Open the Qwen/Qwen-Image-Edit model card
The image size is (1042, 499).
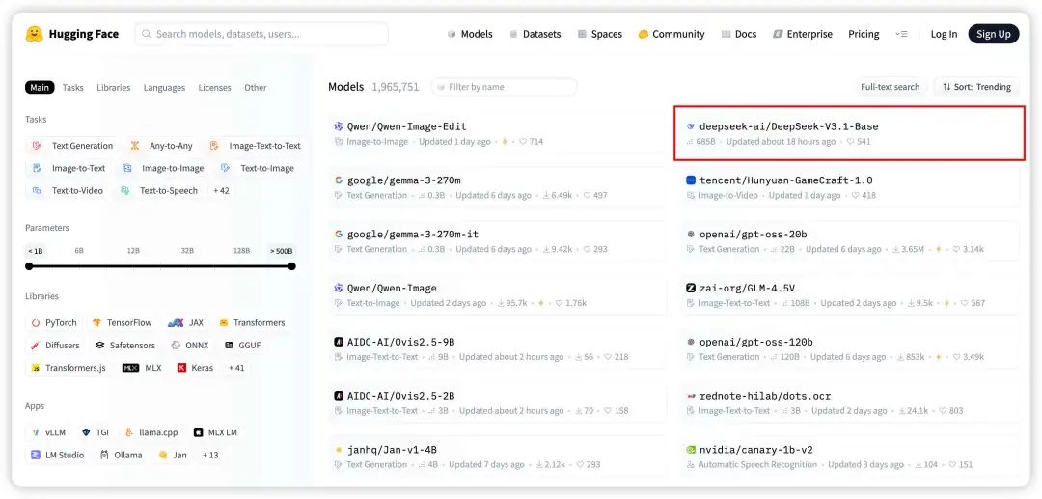497,133
